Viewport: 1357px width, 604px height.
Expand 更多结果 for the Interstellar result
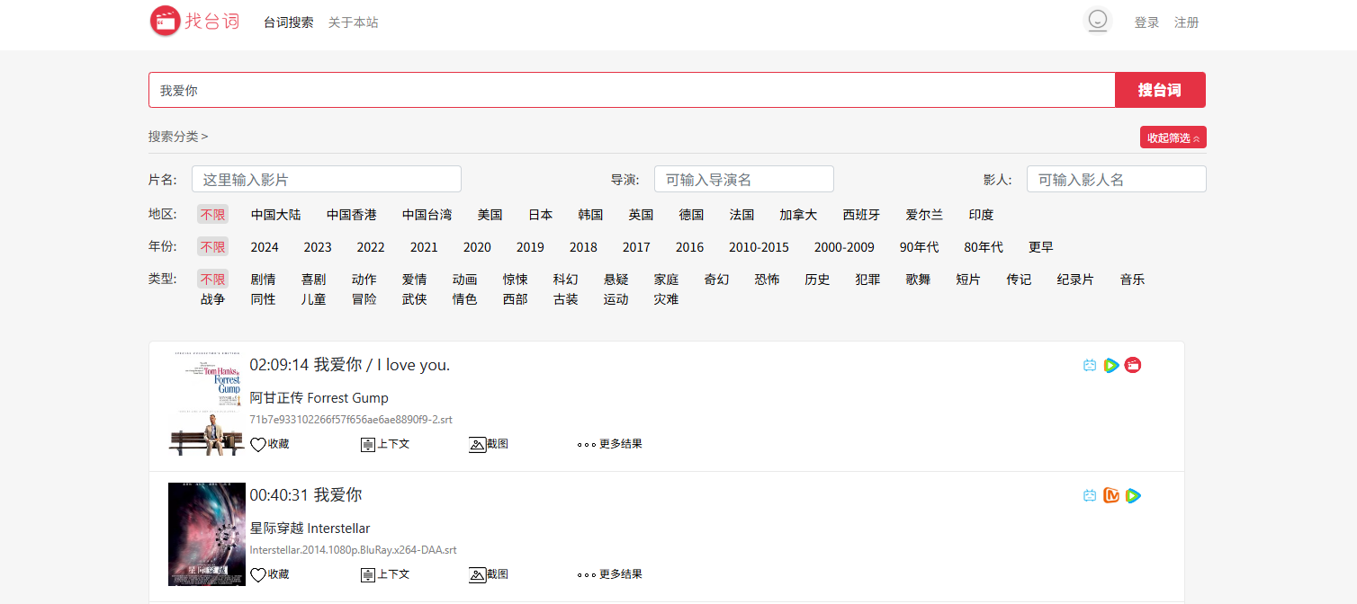point(609,574)
